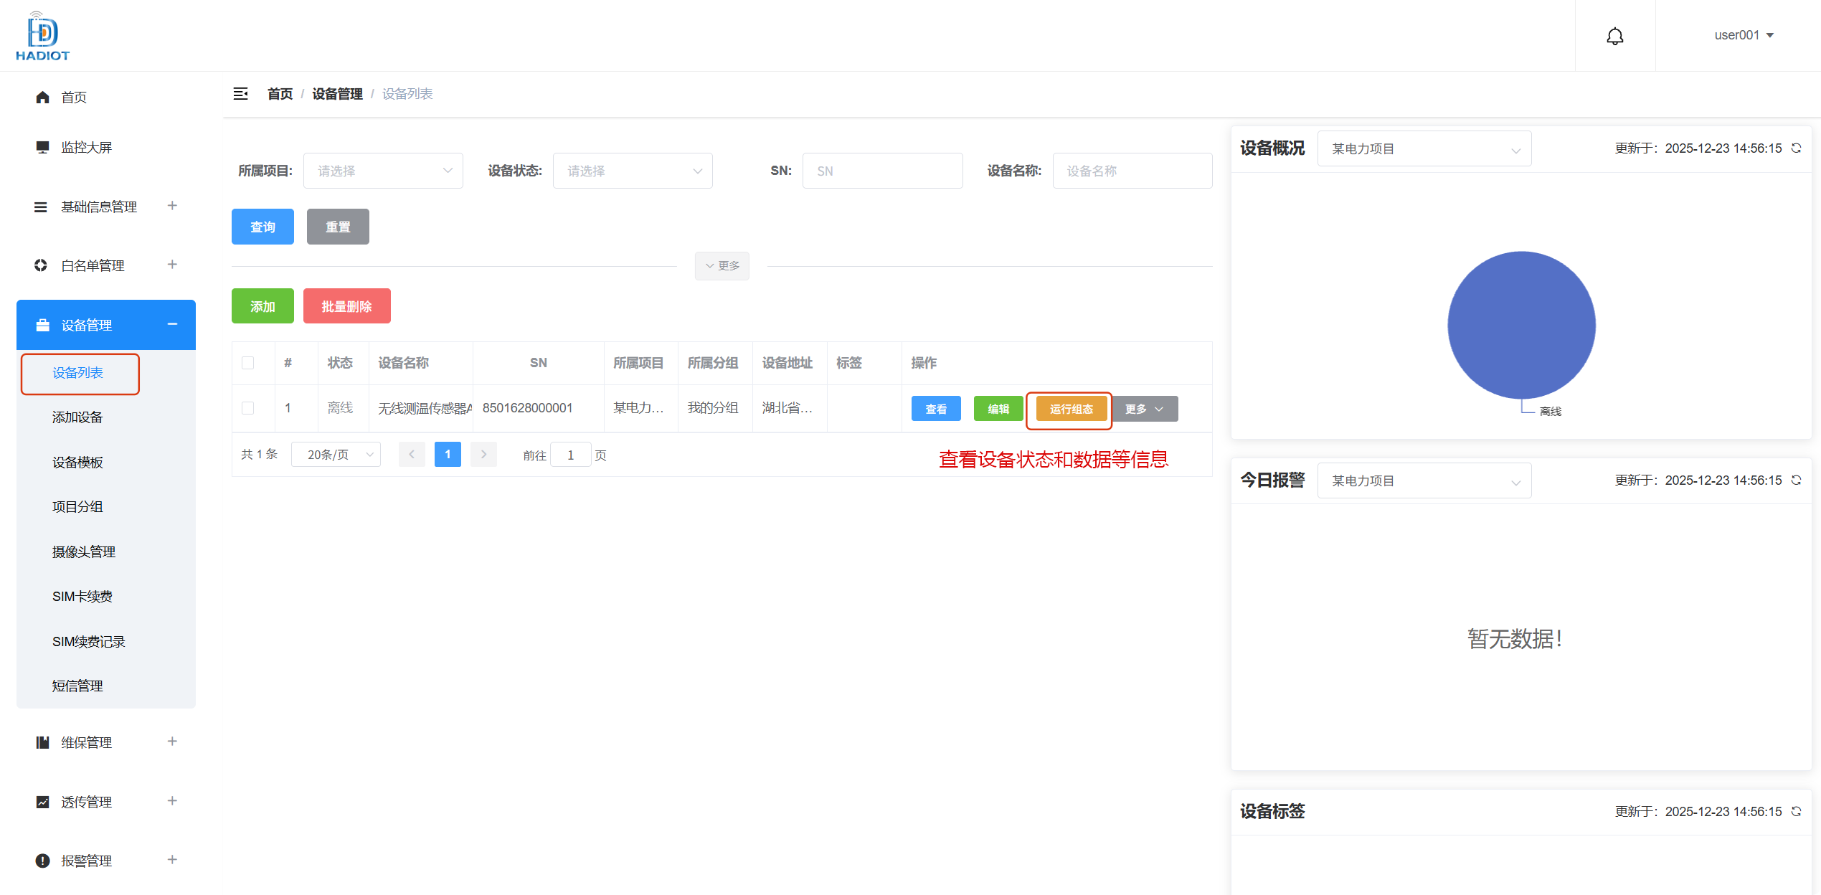The width and height of the screenshot is (1821, 895).
Task: Click the 首页 breadcrumb link
Action: coord(280,94)
